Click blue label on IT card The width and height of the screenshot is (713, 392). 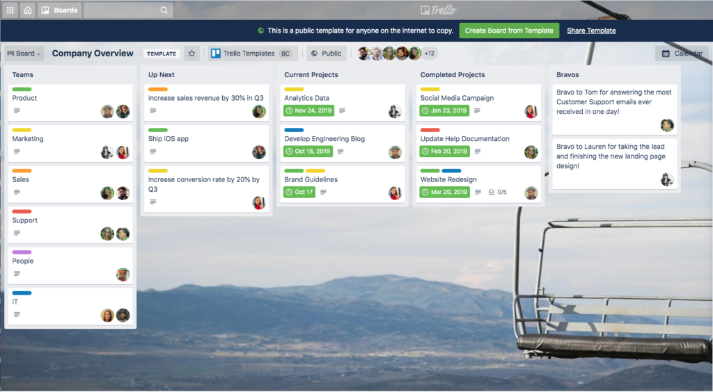click(x=22, y=293)
